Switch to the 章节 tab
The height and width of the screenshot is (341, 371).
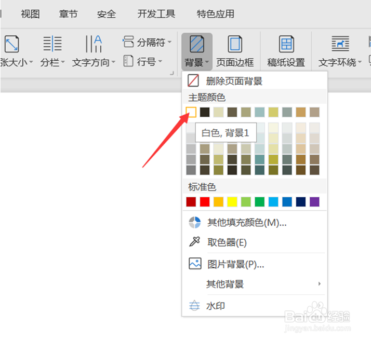click(x=69, y=14)
